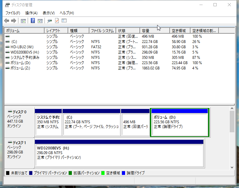
Task: Sort by the 空き領域の割... column header
Action: pos(204,31)
